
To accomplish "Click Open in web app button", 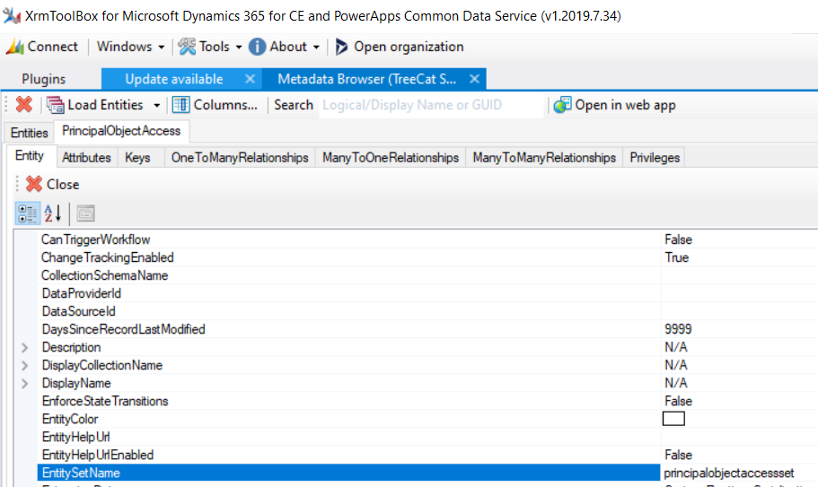I will [614, 105].
